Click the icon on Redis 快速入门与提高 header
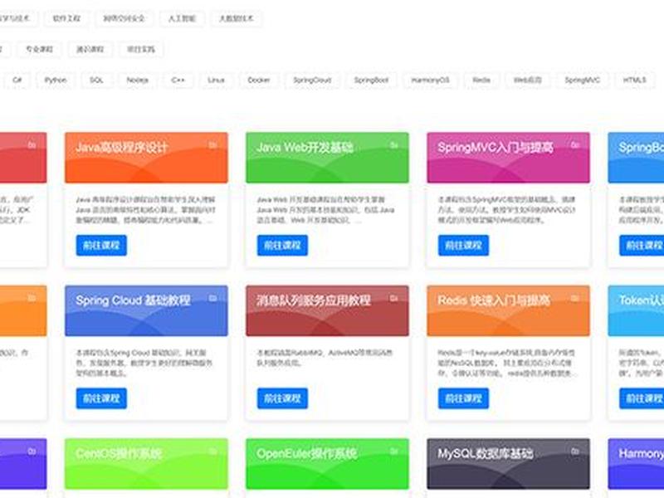 coord(574,298)
